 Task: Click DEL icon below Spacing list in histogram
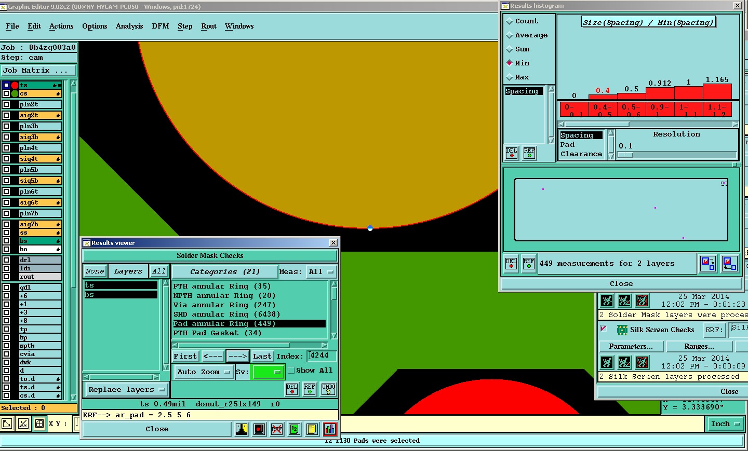coord(512,153)
